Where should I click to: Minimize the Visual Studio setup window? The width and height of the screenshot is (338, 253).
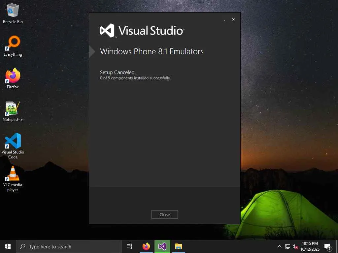(224, 19)
